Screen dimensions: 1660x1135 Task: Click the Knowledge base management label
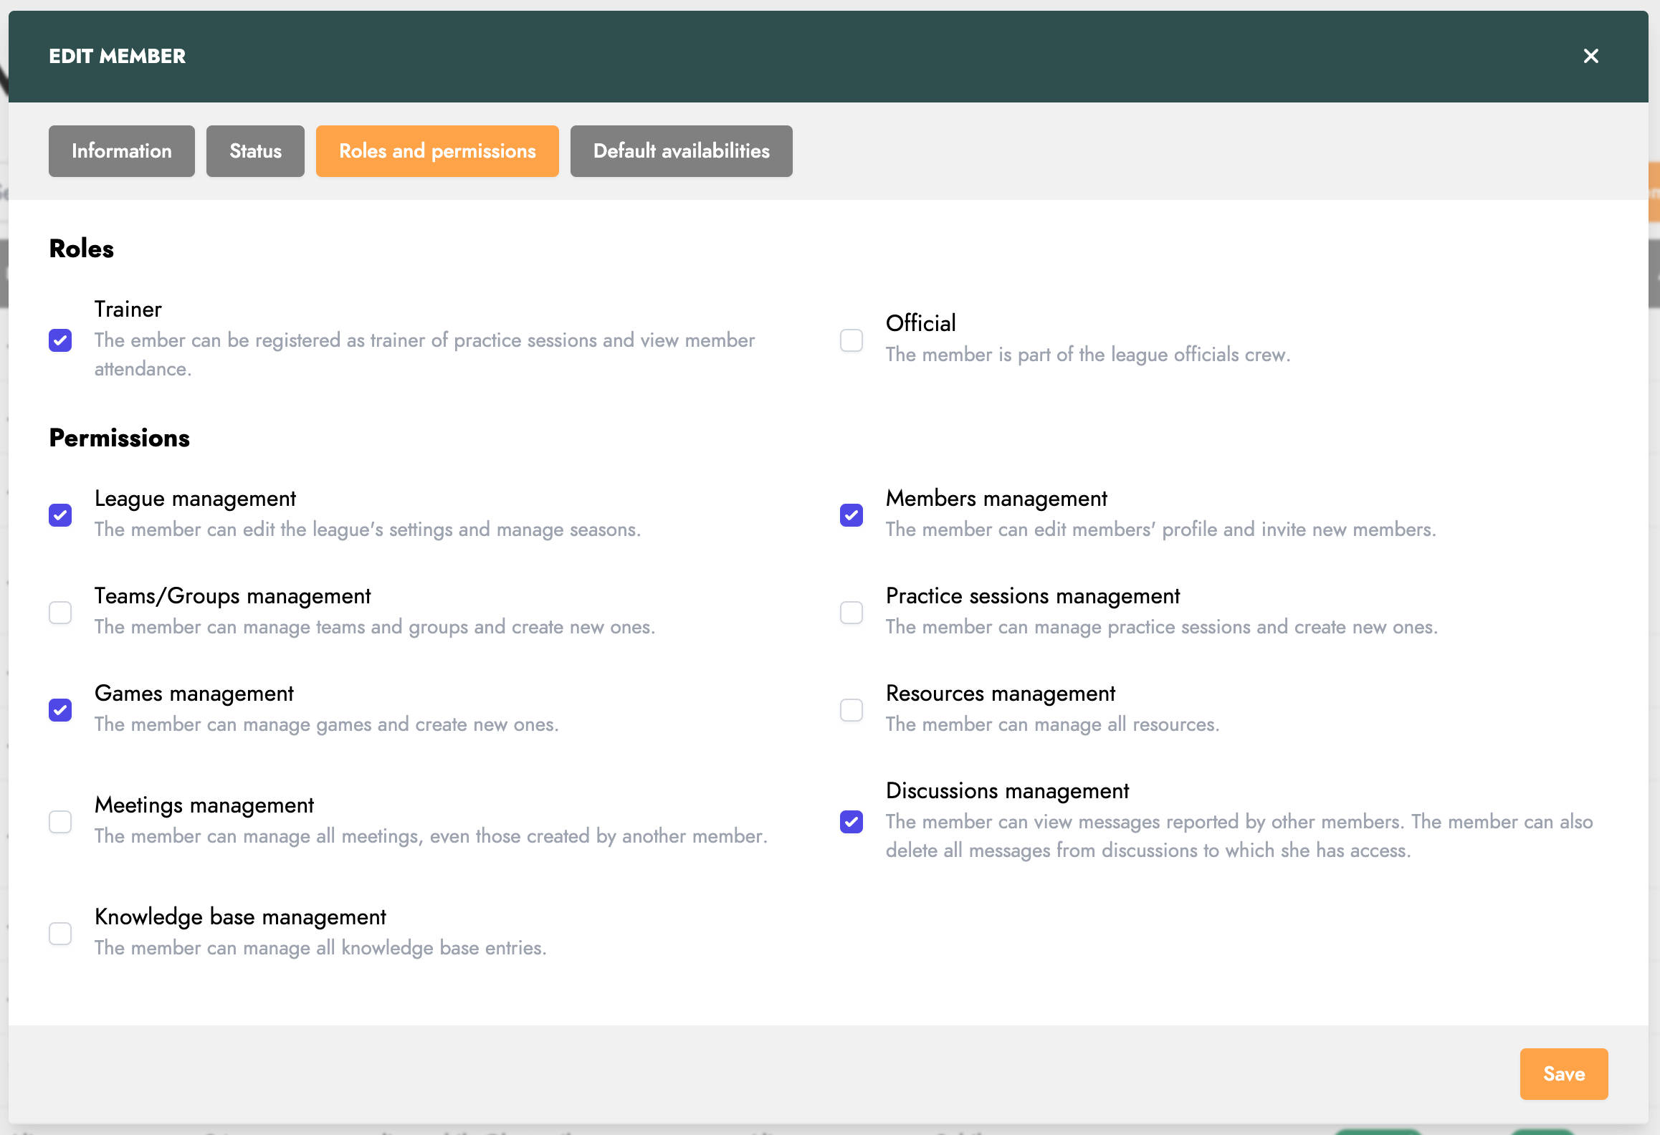pos(240,917)
